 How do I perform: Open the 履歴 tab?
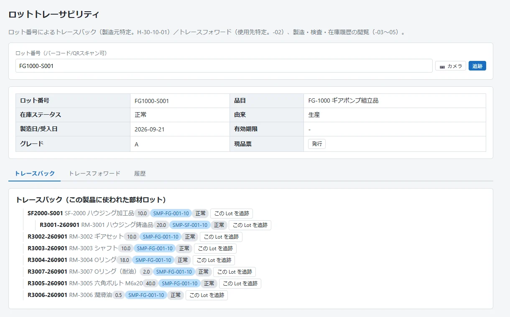pos(140,174)
